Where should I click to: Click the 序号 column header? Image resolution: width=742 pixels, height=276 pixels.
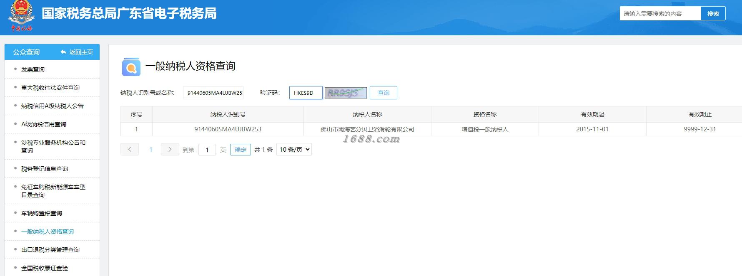[136, 114]
